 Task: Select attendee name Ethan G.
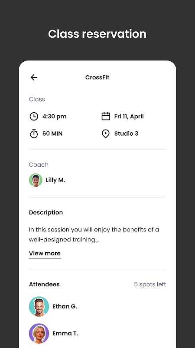tap(65, 307)
